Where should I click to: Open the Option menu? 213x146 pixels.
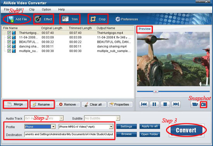coord(46,10)
